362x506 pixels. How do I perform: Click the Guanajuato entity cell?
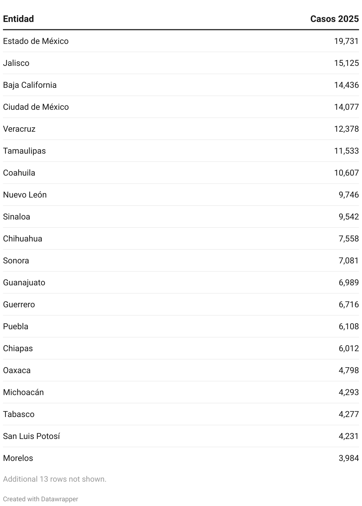click(x=24, y=283)
